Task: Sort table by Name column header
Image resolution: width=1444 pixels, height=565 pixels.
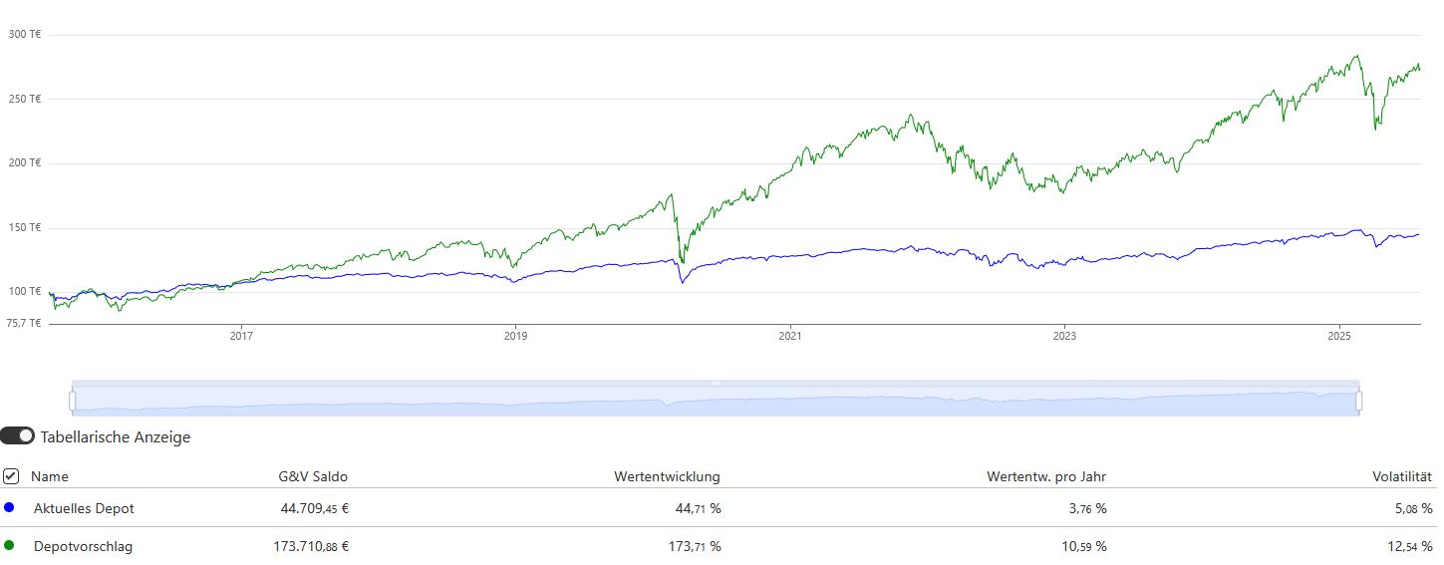Action: click(x=50, y=476)
